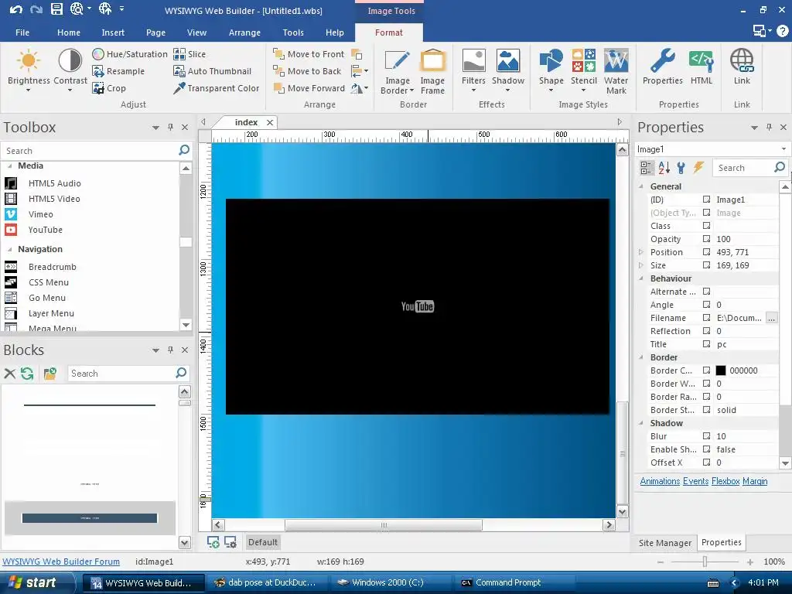Add a Link to the image
Screen dimensions: 792x594
pos(742,67)
